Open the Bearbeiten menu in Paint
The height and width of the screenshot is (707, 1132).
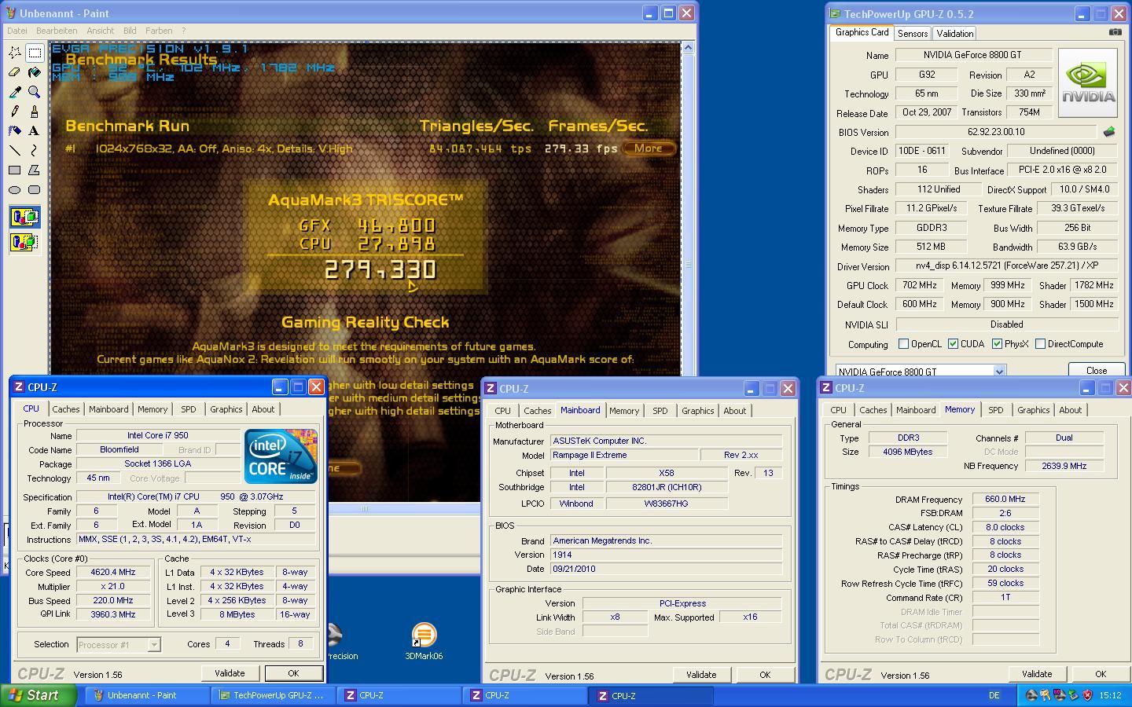[57, 31]
